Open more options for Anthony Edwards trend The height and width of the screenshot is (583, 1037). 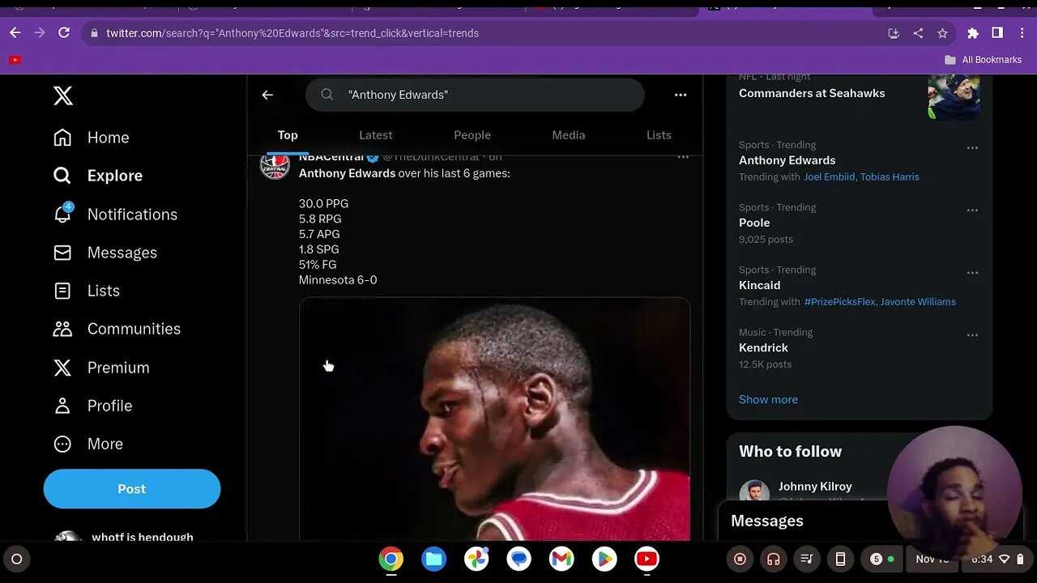point(972,148)
